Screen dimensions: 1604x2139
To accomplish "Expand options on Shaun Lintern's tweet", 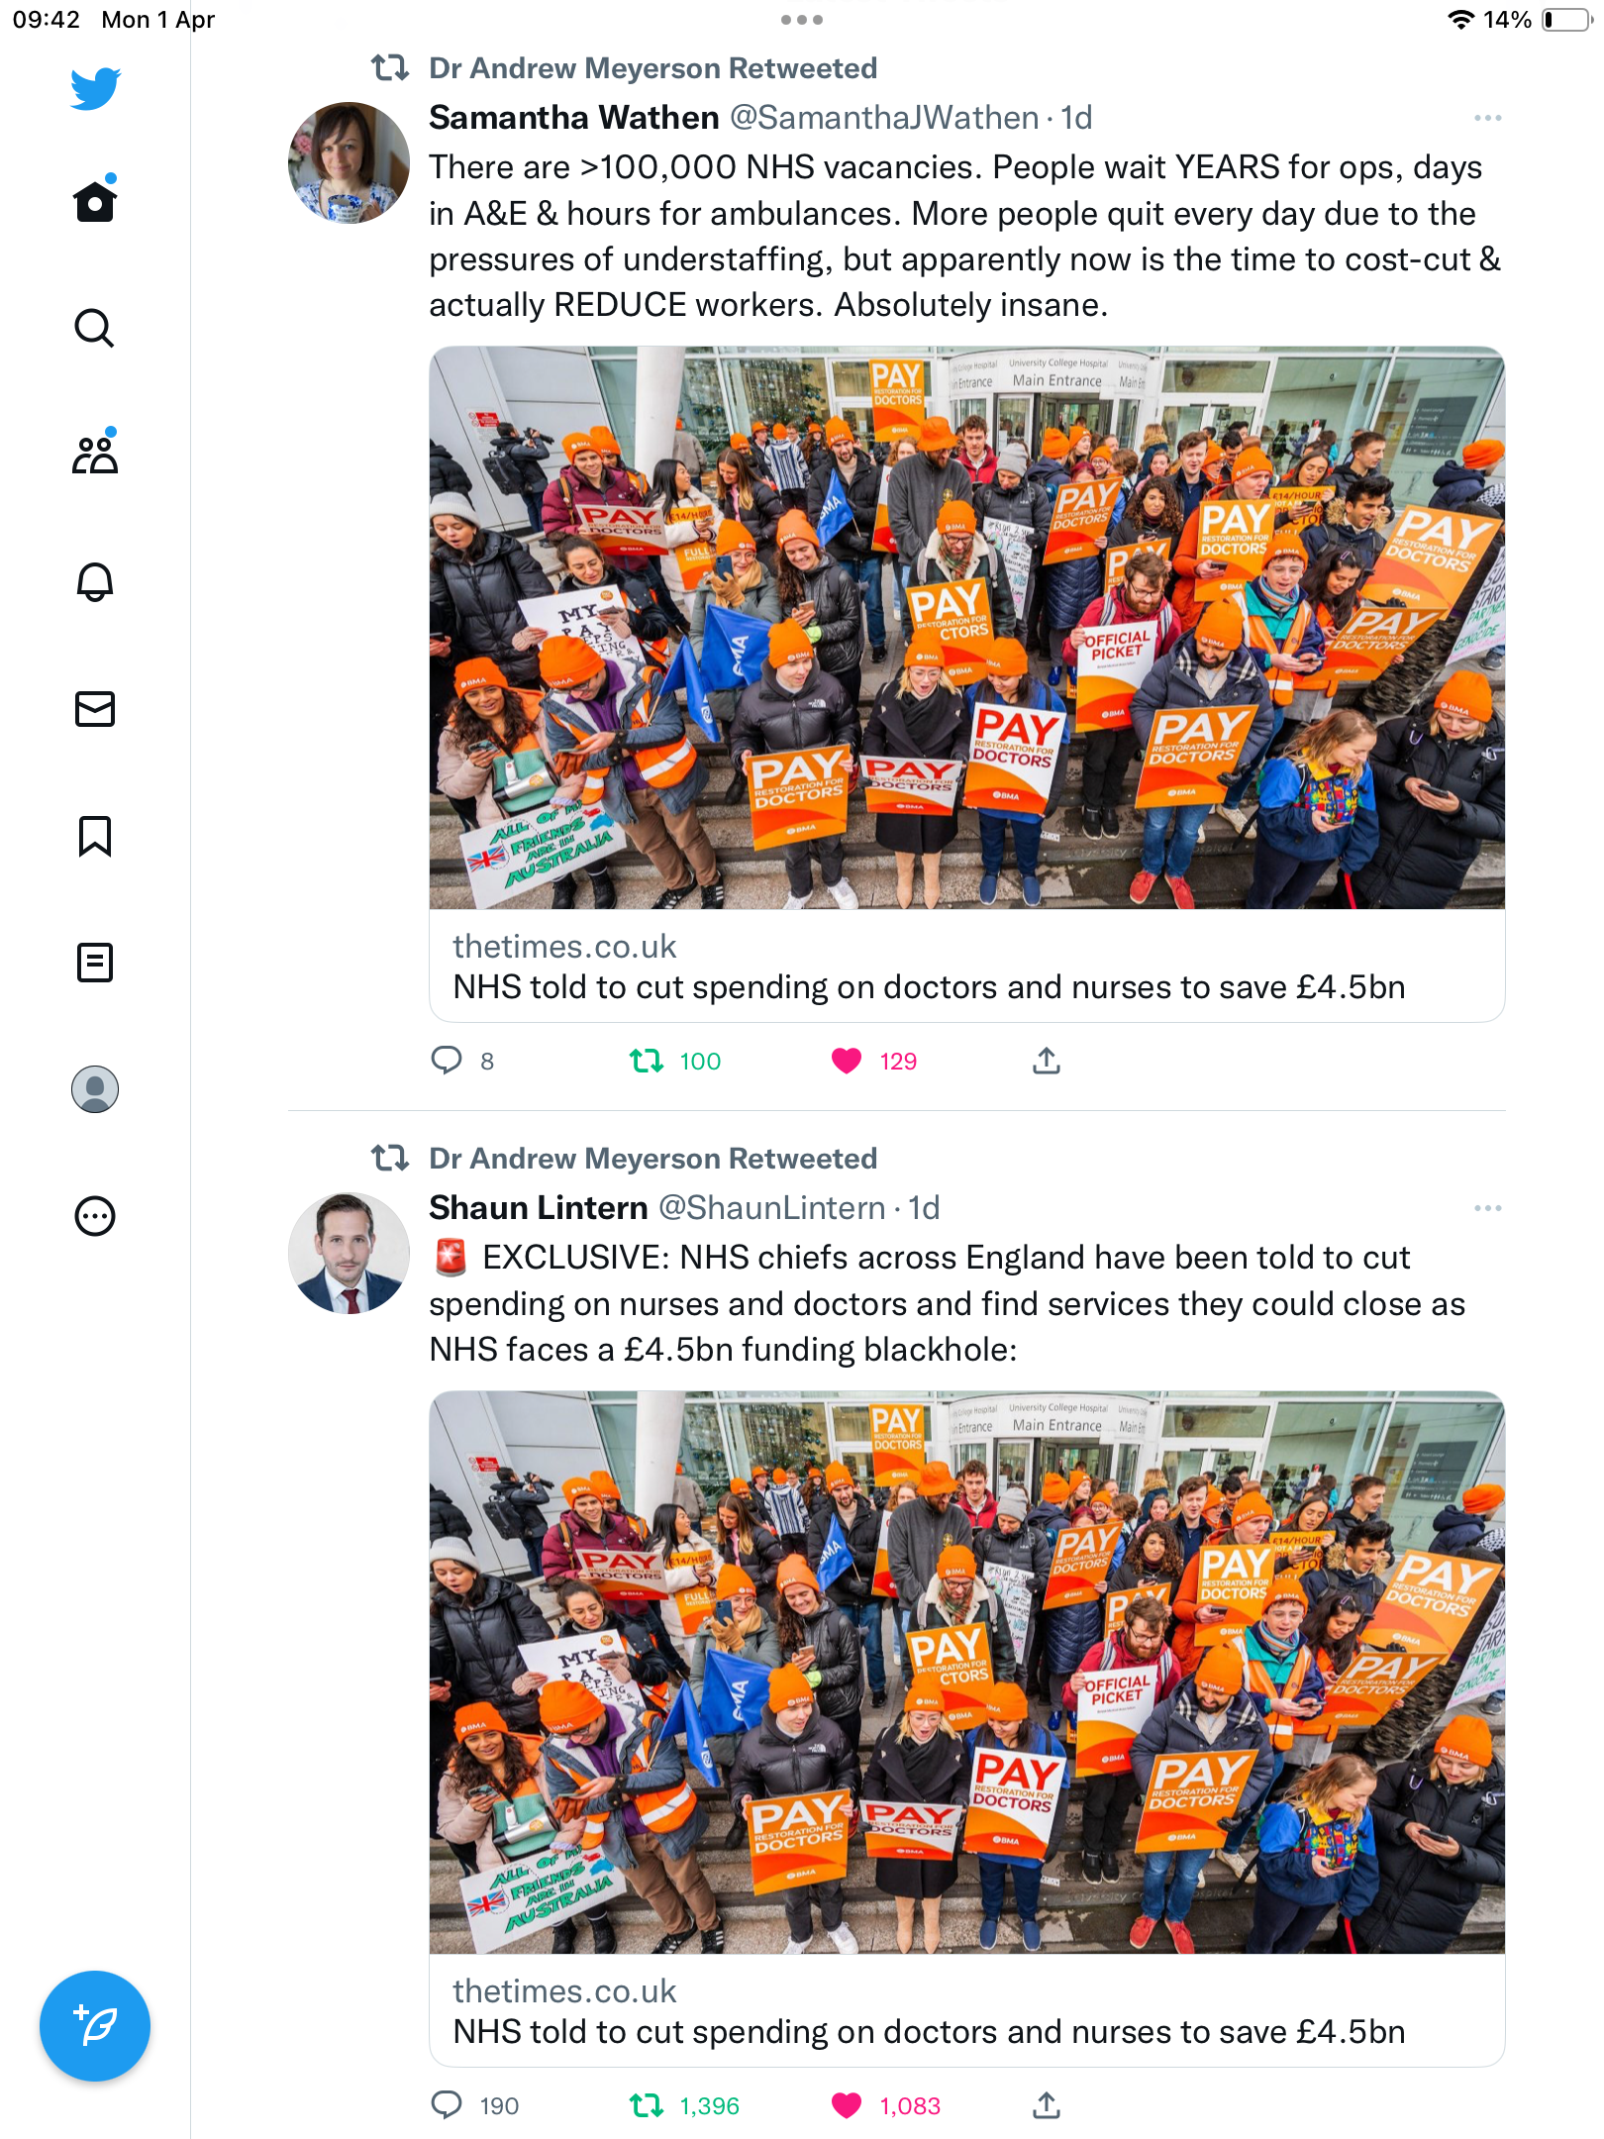I will [x=1487, y=1208].
